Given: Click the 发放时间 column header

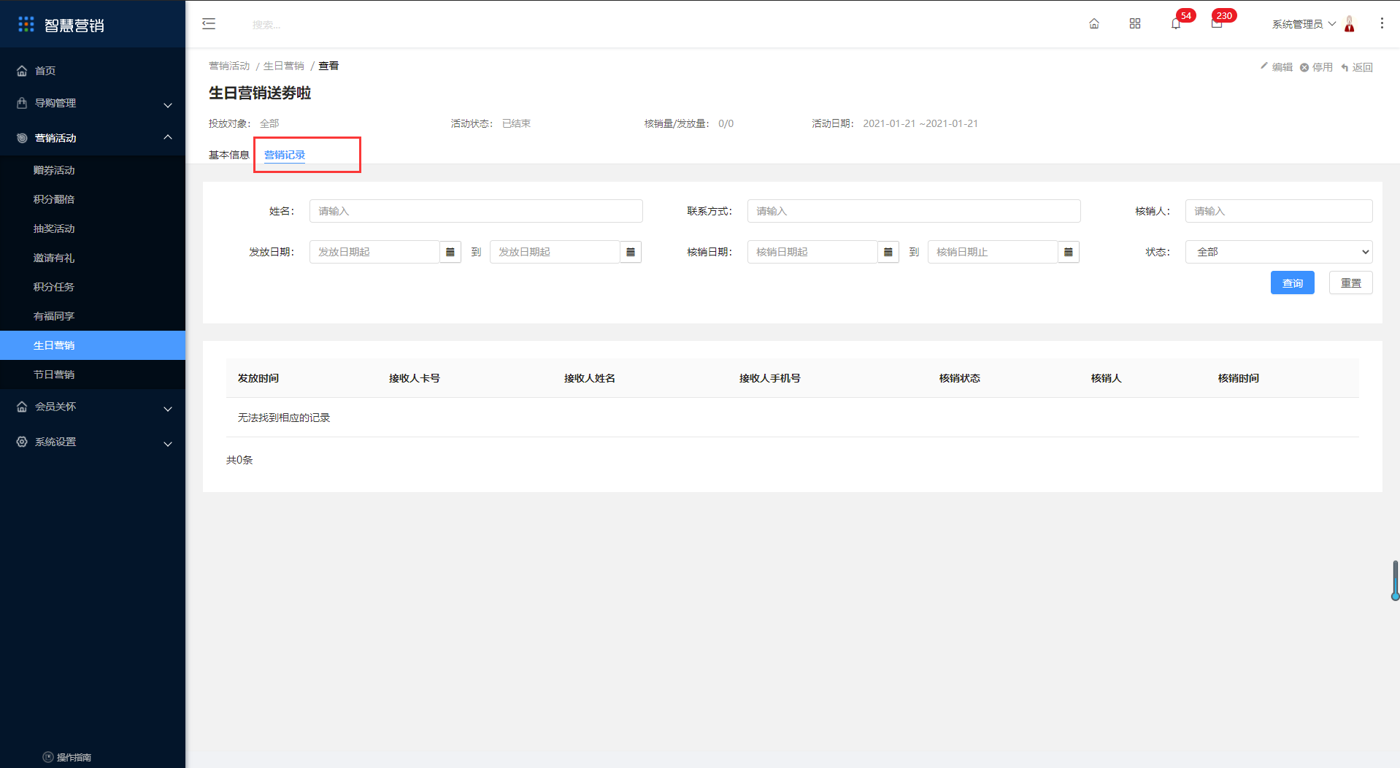Looking at the screenshot, I should tap(258, 378).
